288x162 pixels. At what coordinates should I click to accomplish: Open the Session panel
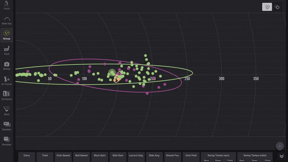tap(7, 126)
